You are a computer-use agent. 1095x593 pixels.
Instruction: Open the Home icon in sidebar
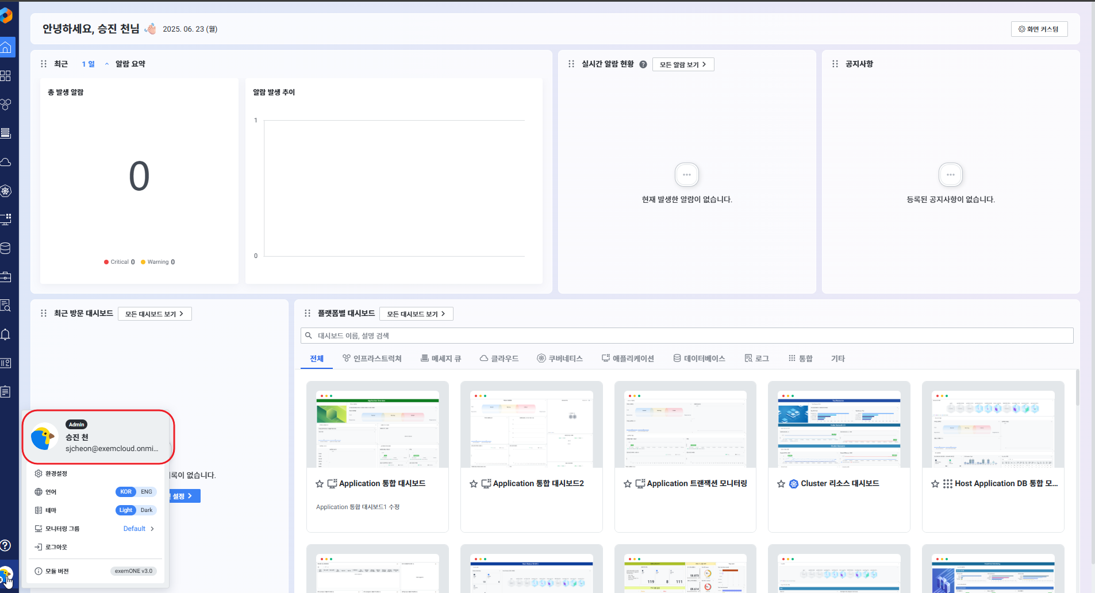point(6,47)
